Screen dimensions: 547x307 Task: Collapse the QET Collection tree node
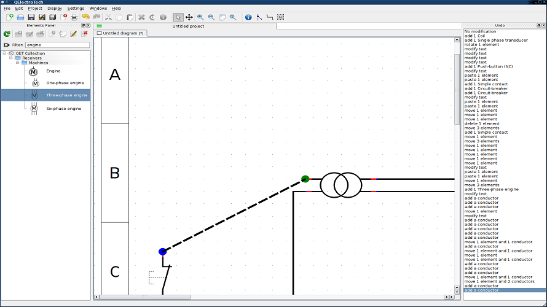[x=5, y=53]
